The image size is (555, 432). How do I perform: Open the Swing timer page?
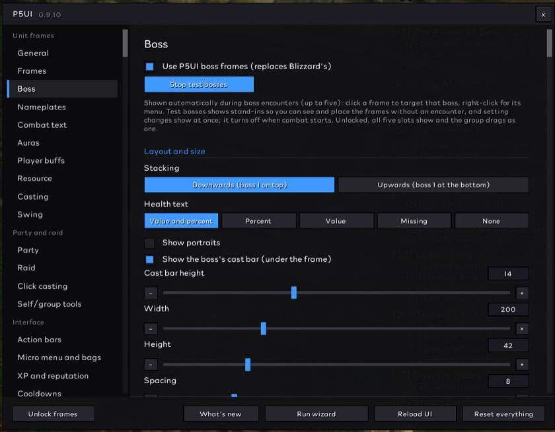(62, 214)
